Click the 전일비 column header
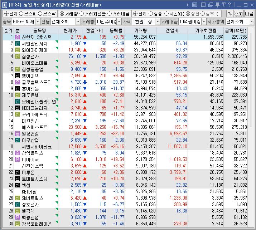The height and width of the screenshot is (230, 256). 172,30
